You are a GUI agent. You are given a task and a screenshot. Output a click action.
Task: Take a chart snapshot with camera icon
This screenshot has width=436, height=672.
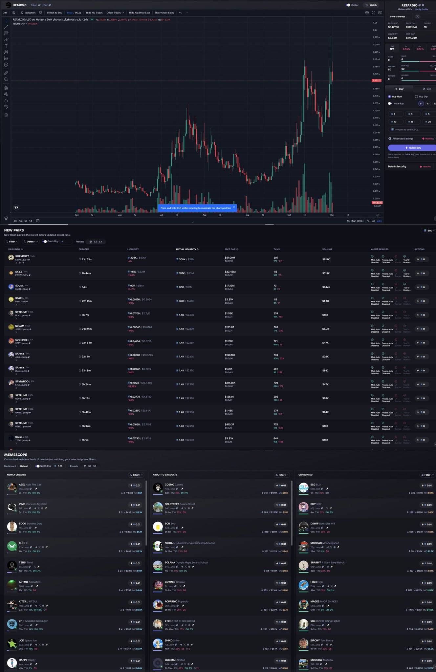coord(380,13)
